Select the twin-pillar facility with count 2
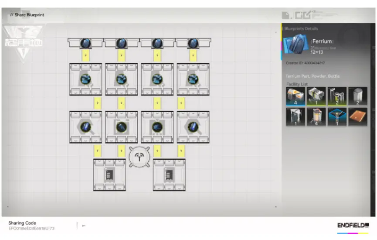The image size is (377, 240). (x=336, y=96)
